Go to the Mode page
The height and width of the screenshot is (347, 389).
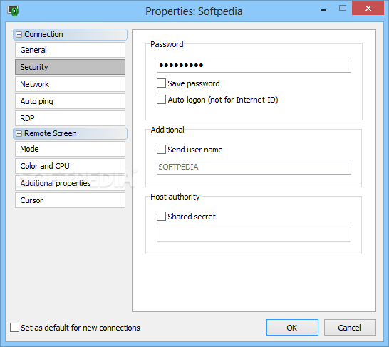[x=70, y=149]
